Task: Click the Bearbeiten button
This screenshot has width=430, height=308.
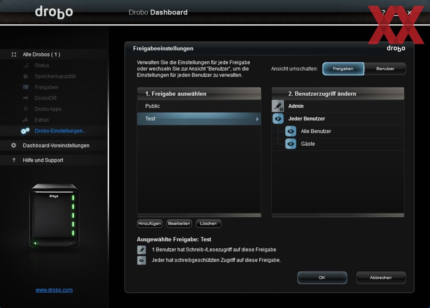Action: (179, 224)
